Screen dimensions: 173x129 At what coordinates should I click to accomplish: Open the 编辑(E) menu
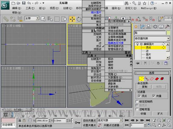[17, 8]
